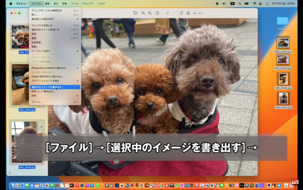Select IMG_5203.jpg file on desktop

pos(283,59)
